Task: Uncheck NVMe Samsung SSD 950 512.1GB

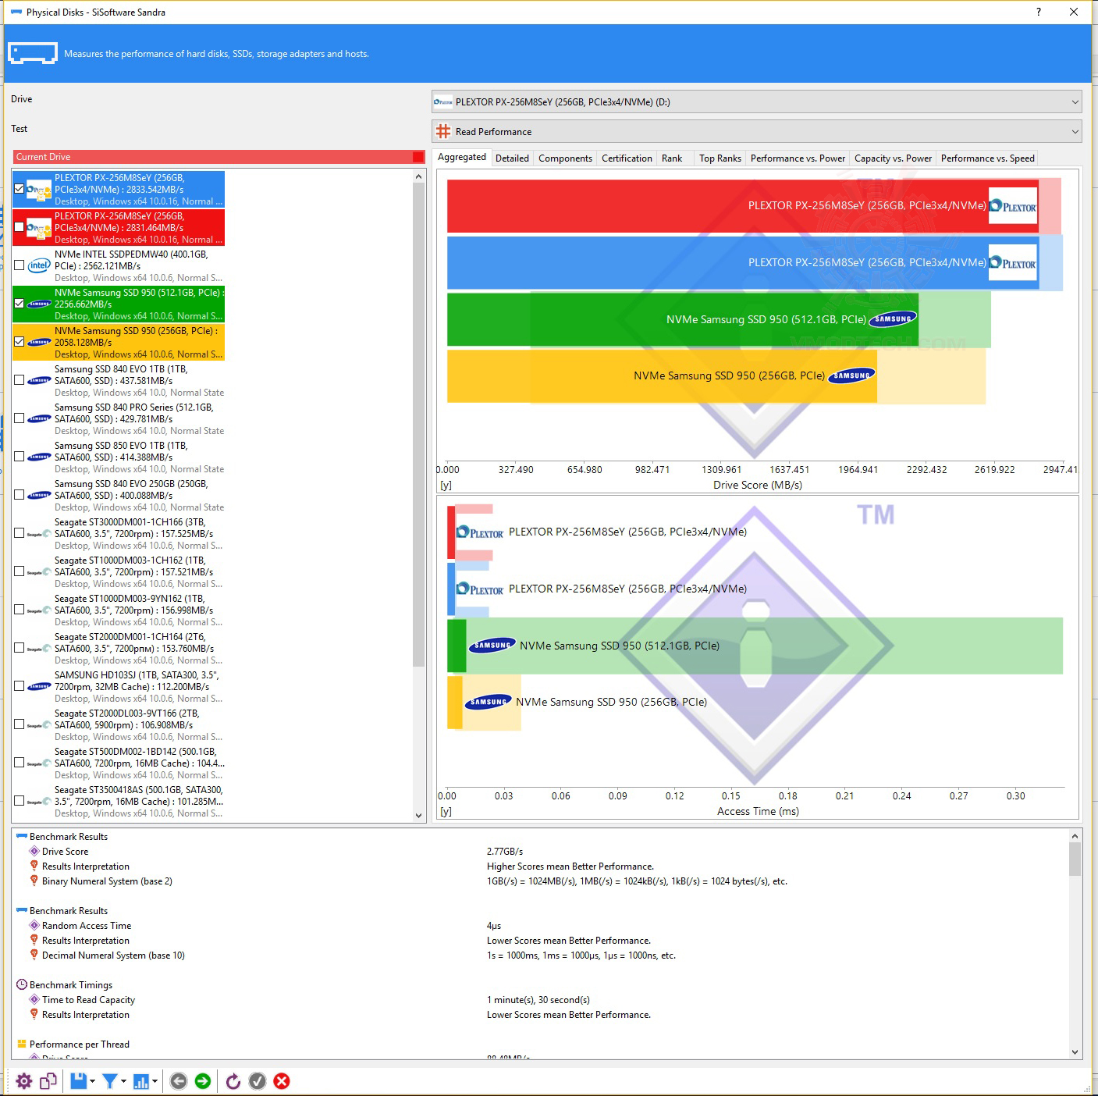Action: click(x=20, y=304)
